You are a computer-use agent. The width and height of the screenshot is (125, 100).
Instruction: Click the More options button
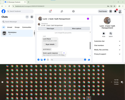coord(76,28)
